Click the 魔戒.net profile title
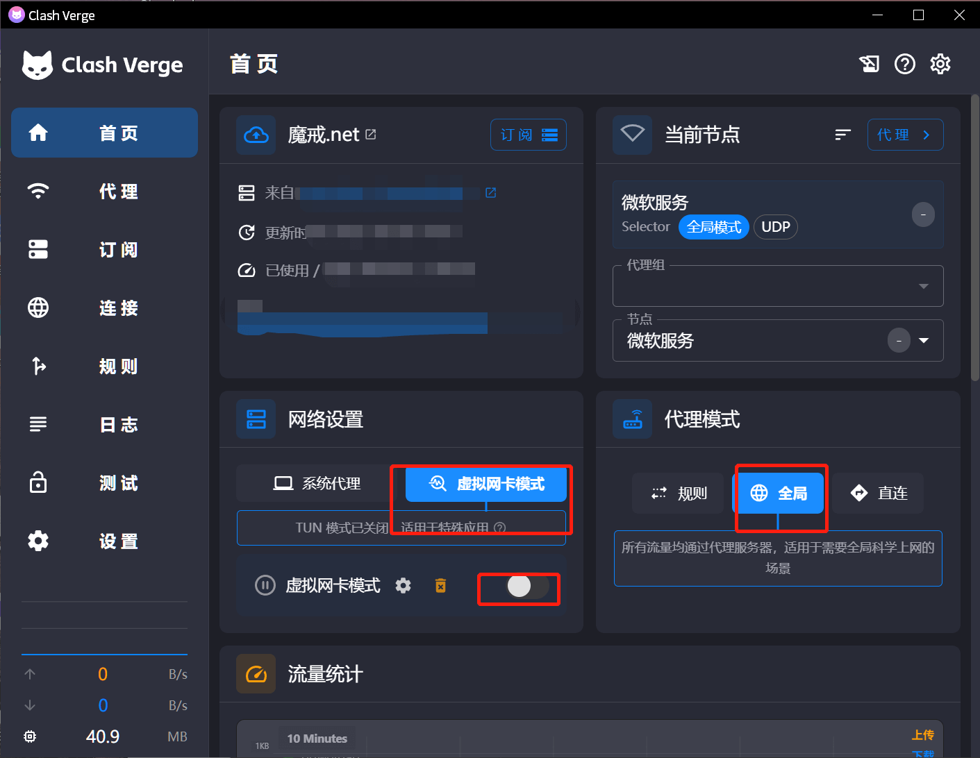This screenshot has width=980, height=758. (x=324, y=135)
